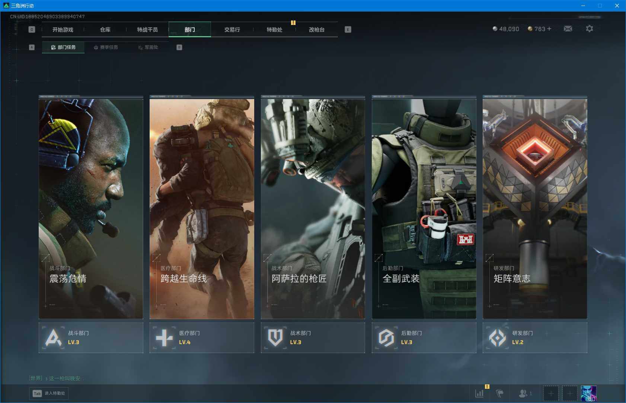This screenshot has height=403, width=626.
Task: Switch to the 开始游戏 tab
Action: tap(63, 29)
